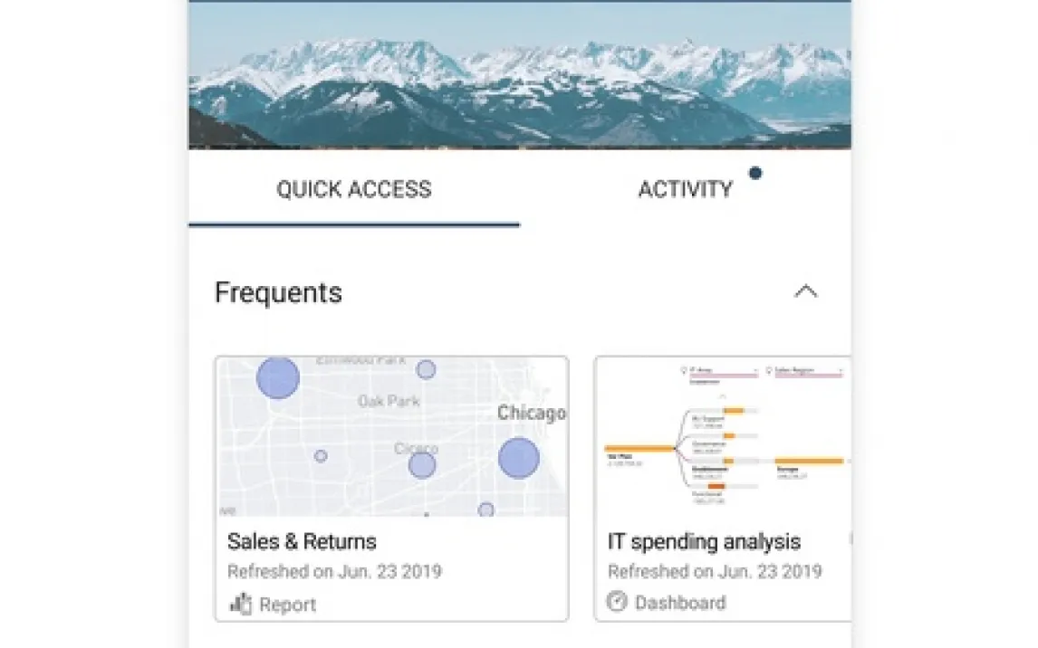
Task: Select the map bubble beneath the Cicero label
Action: 421,465
